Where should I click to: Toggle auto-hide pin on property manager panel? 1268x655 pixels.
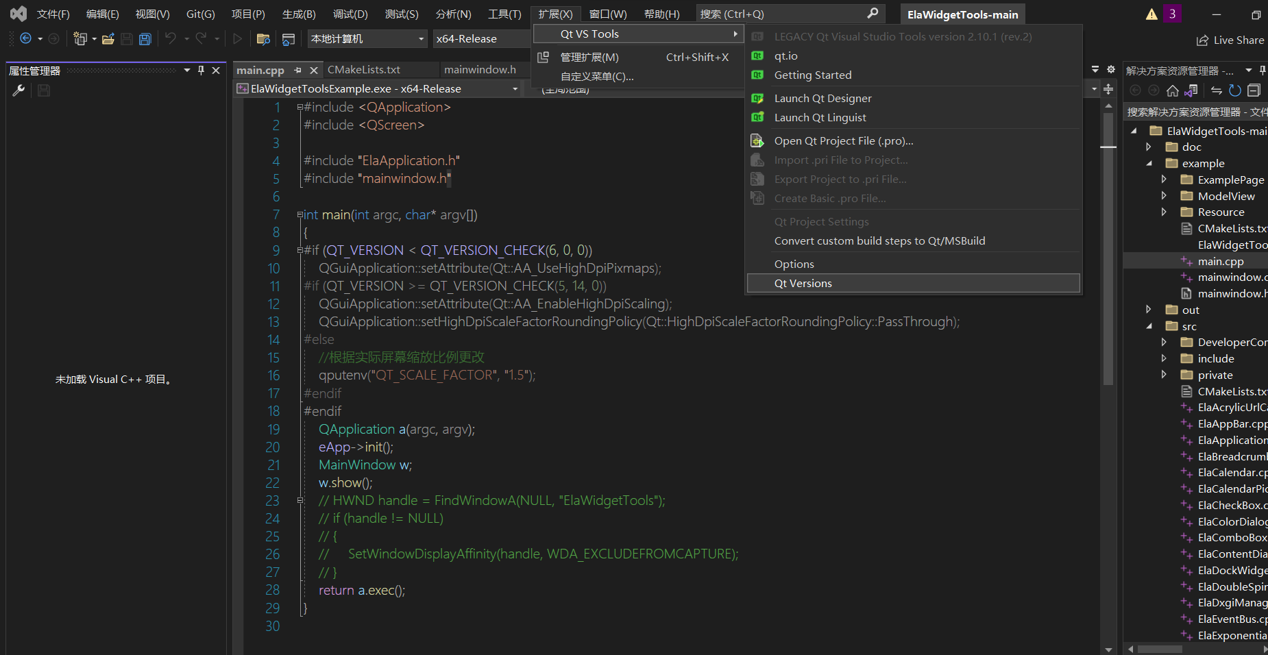pos(201,71)
